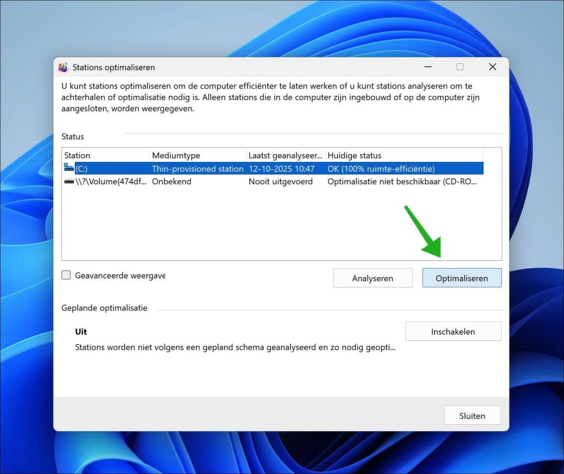Click the Optimalisatie niet beschikbaar status cell
Image resolution: width=564 pixels, height=474 pixels.
(402, 181)
